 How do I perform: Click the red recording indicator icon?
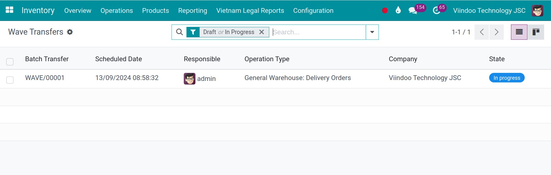coord(385,10)
